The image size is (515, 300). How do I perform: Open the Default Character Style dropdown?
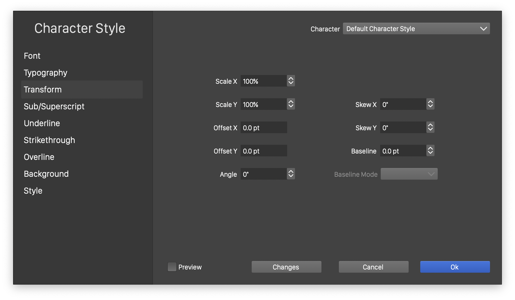pos(416,29)
